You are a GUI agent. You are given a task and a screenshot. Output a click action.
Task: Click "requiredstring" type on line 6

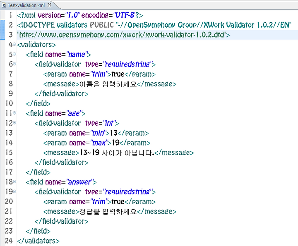click(x=127, y=64)
